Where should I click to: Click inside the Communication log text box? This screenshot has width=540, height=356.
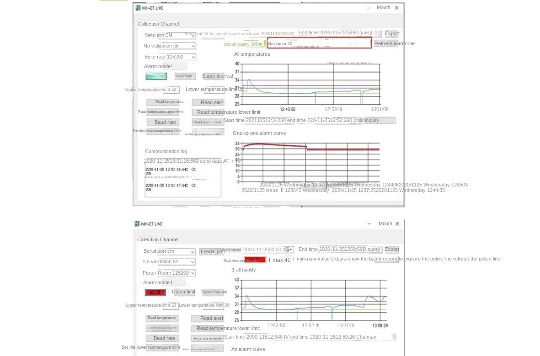click(x=183, y=178)
